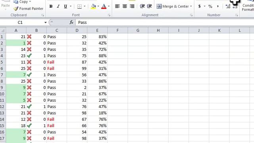Open Copy dropdown arrow
Image resolution: width=254 pixels, height=143 pixels.
[x=30, y=2]
